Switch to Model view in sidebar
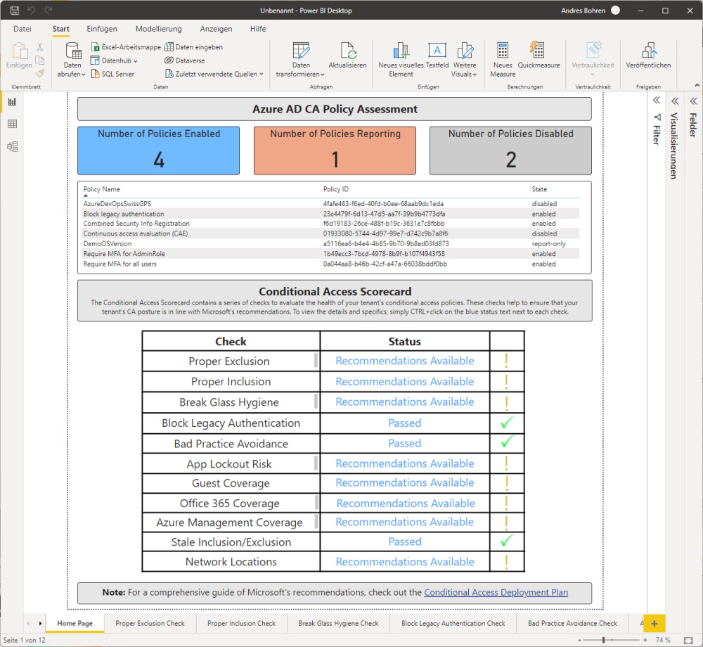The height and width of the screenshot is (647, 703). click(13, 146)
